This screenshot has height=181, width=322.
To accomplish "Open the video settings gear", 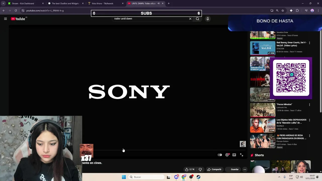I will click(227, 155).
